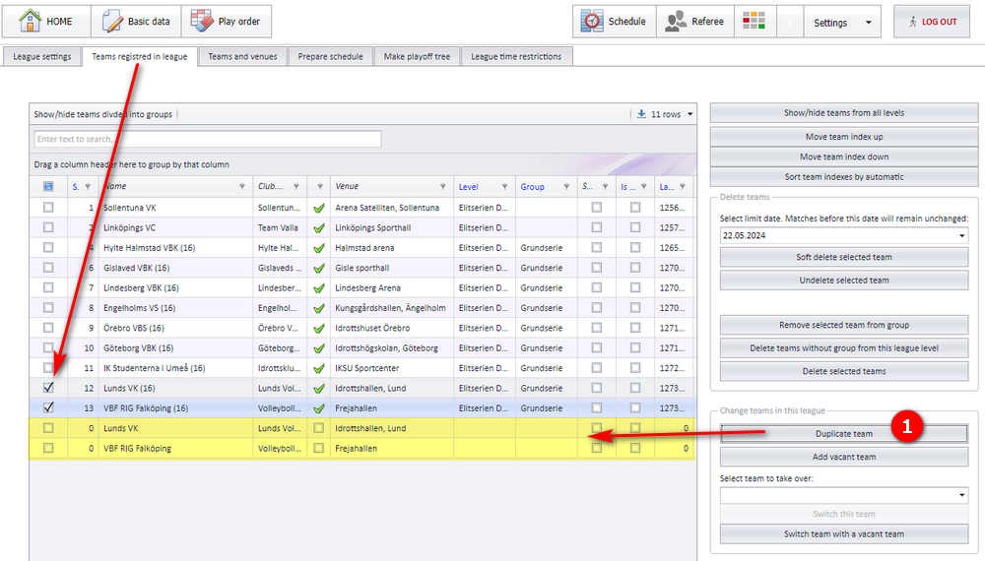This screenshot has height=561, width=985.
Task: Click the Name column filter icon
Action: pos(242,186)
